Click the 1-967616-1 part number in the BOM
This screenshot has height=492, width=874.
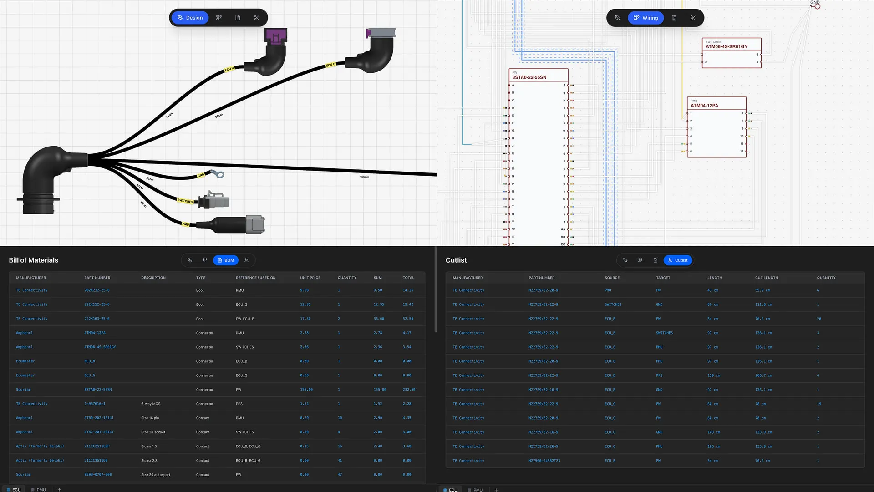tap(95, 404)
